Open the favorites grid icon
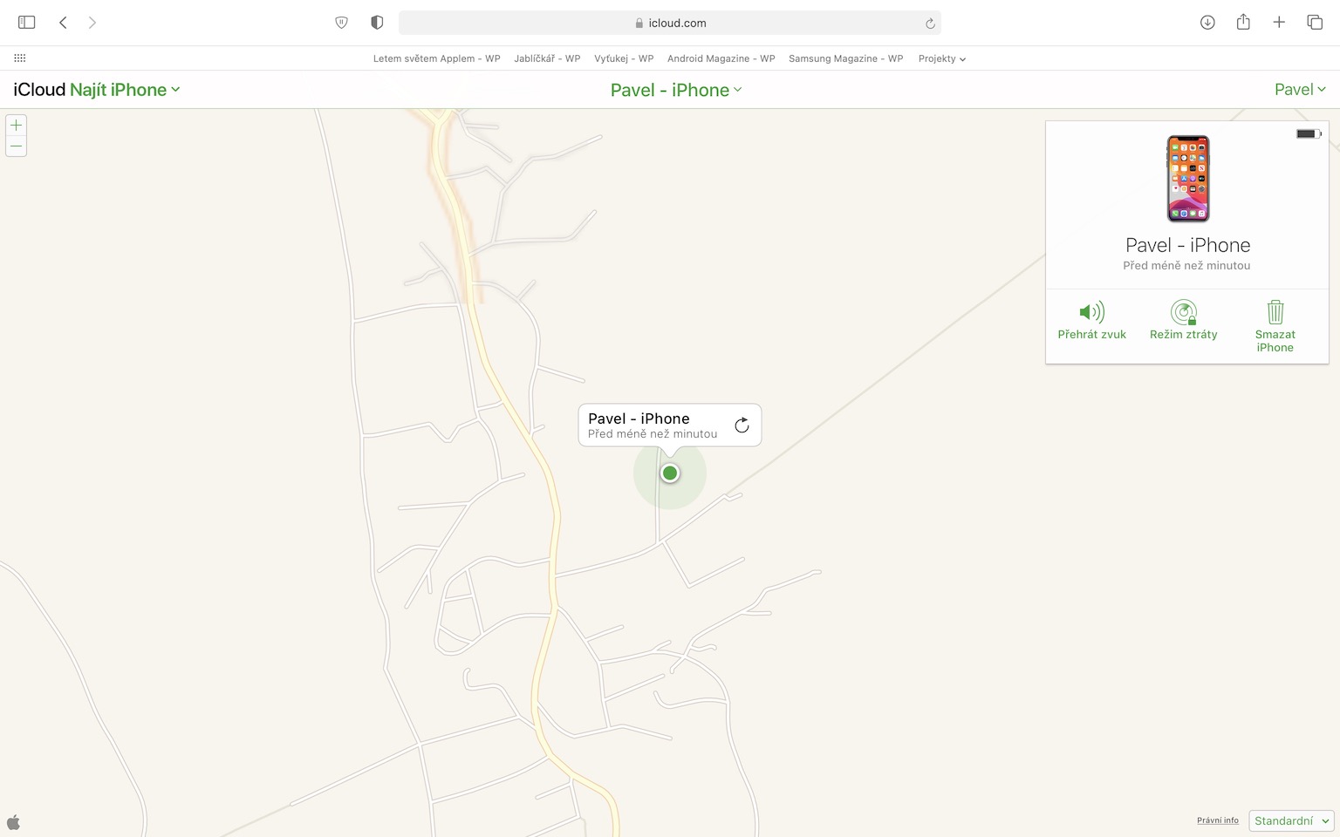1340x837 pixels. click(x=20, y=58)
